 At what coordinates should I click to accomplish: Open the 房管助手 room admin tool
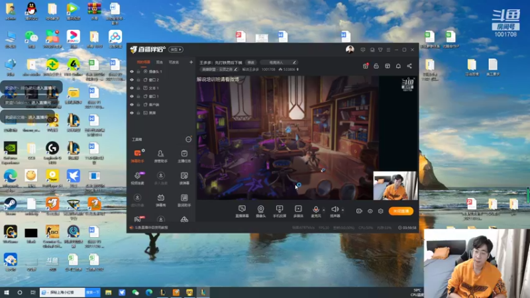click(160, 156)
